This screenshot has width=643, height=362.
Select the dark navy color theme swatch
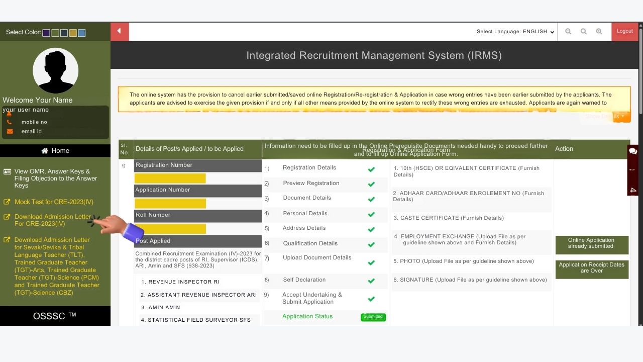64,33
